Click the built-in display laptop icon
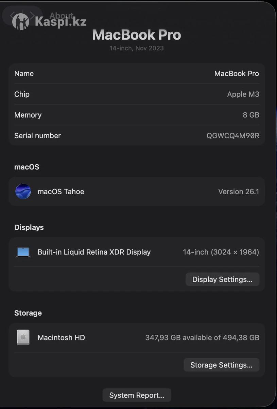The image size is (277, 409). (x=23, y=252)
